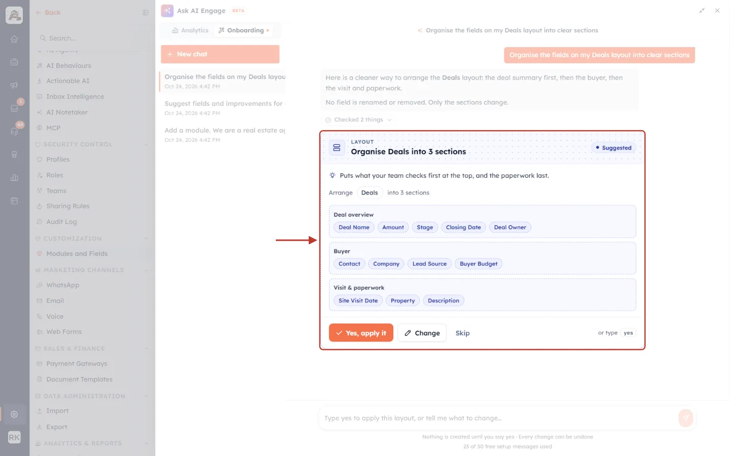The image size is (730, 456).
Task: Click the headset support icon
Action: point(14,131)
